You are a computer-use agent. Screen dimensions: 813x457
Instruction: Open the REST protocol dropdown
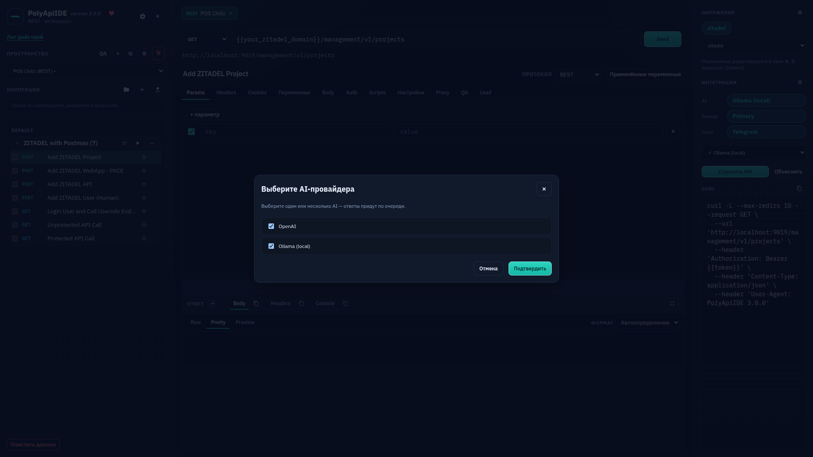click(x=578, y=74)
